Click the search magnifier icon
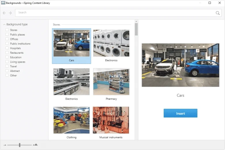Screen dimensions: 225x150 point(218,13)
